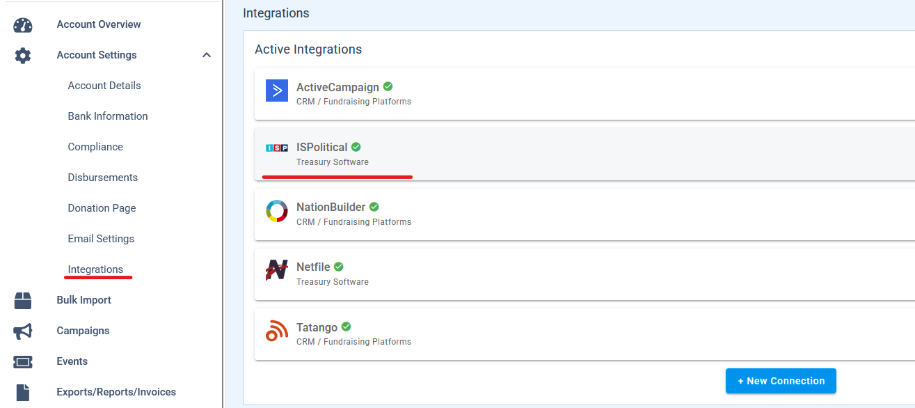
Task: Open Email Settings
Action: click(101, 239)
